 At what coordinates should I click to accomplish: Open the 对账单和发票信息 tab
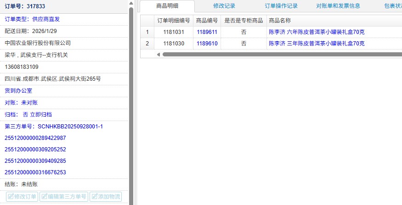coord(338,6)
